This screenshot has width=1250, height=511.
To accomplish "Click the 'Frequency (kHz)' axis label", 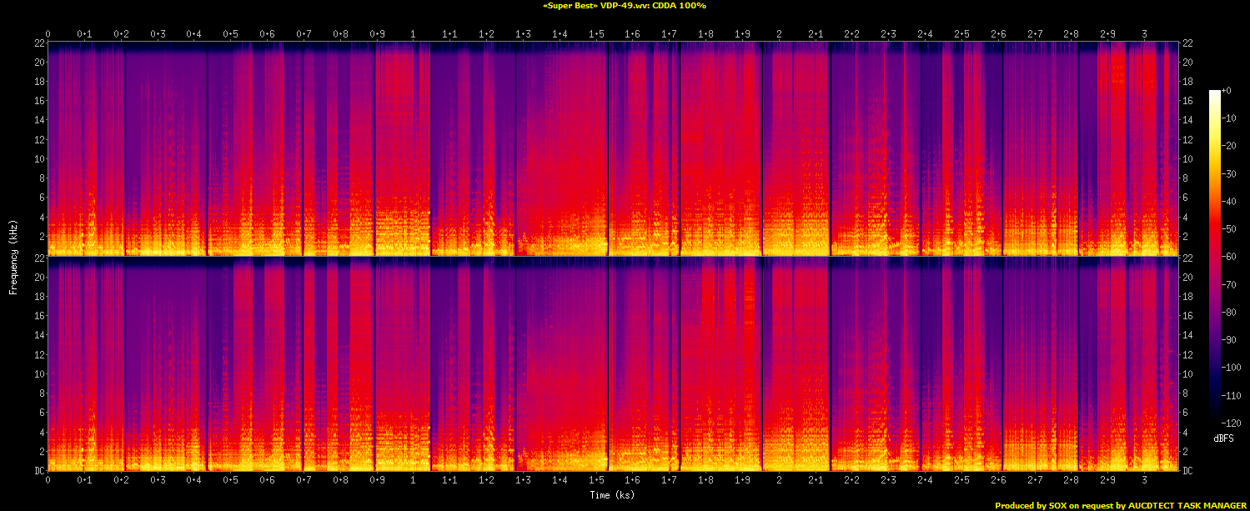I will (x=13, y=256).
